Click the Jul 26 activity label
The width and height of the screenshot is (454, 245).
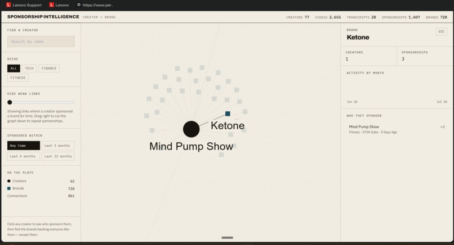442,102
